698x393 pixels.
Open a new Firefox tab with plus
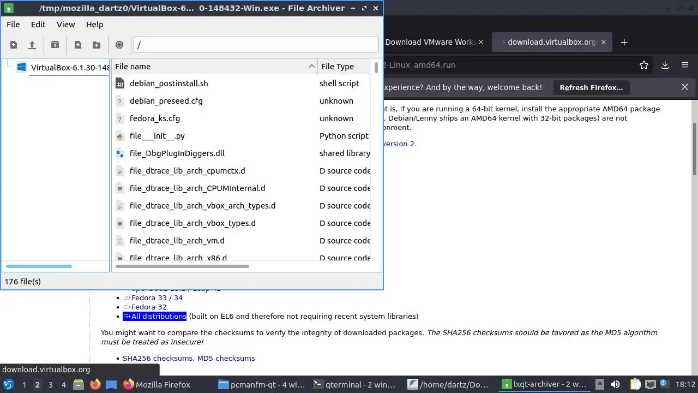point(624,42)
